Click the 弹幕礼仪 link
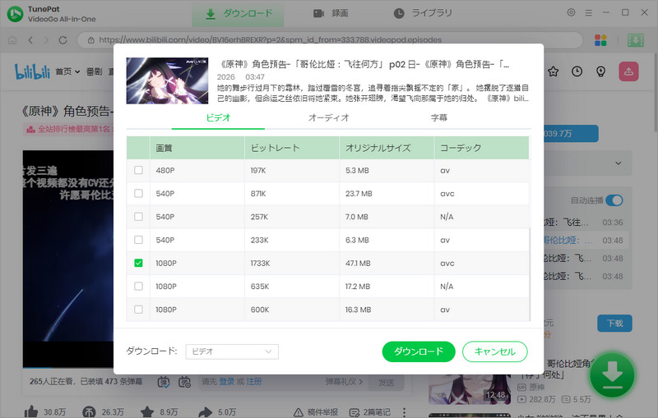 344,382
